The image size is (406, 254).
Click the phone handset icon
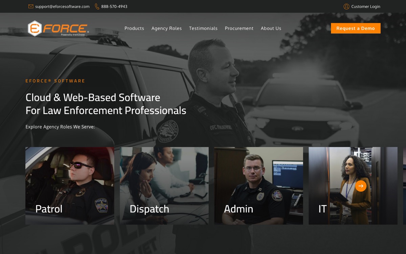[97, 6]
